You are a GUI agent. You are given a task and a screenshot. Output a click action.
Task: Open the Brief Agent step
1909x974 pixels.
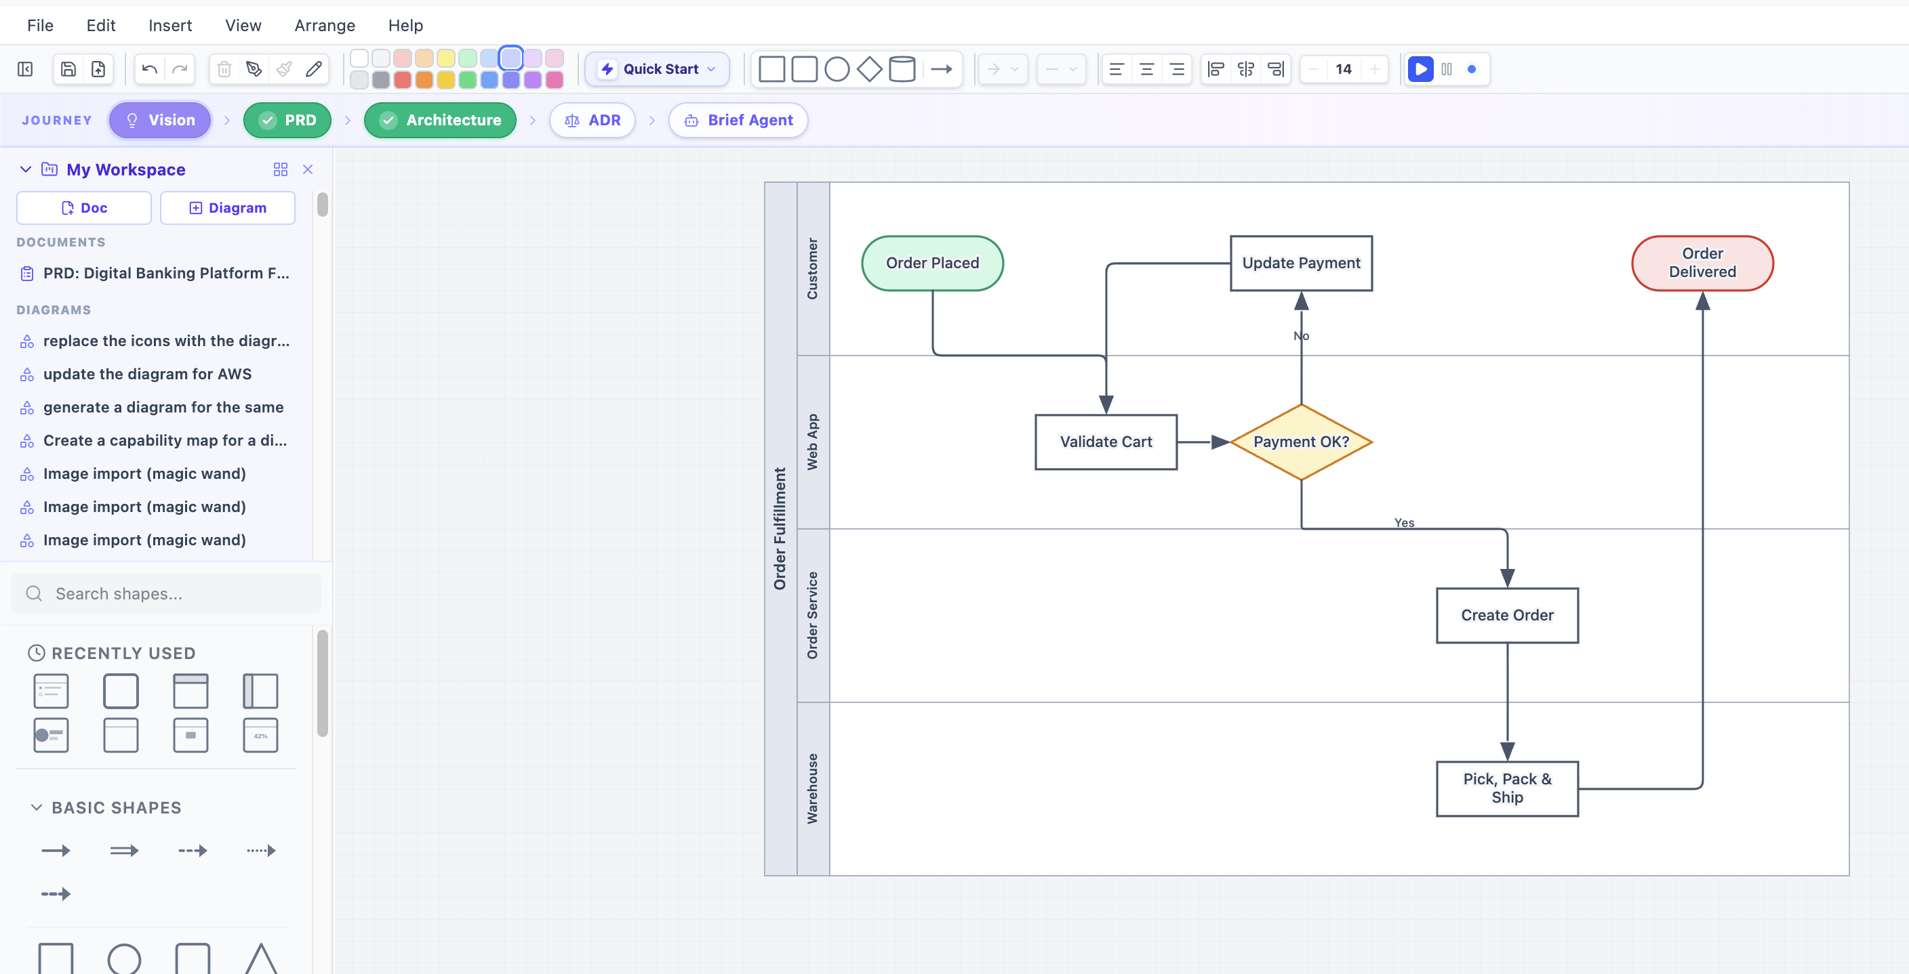[x=738, y=120]
